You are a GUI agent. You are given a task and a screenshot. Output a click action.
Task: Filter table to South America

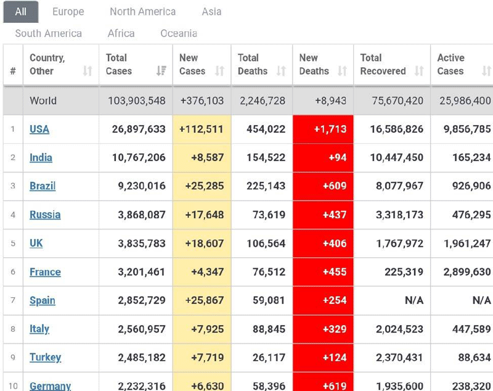click(x=48, y=33)
